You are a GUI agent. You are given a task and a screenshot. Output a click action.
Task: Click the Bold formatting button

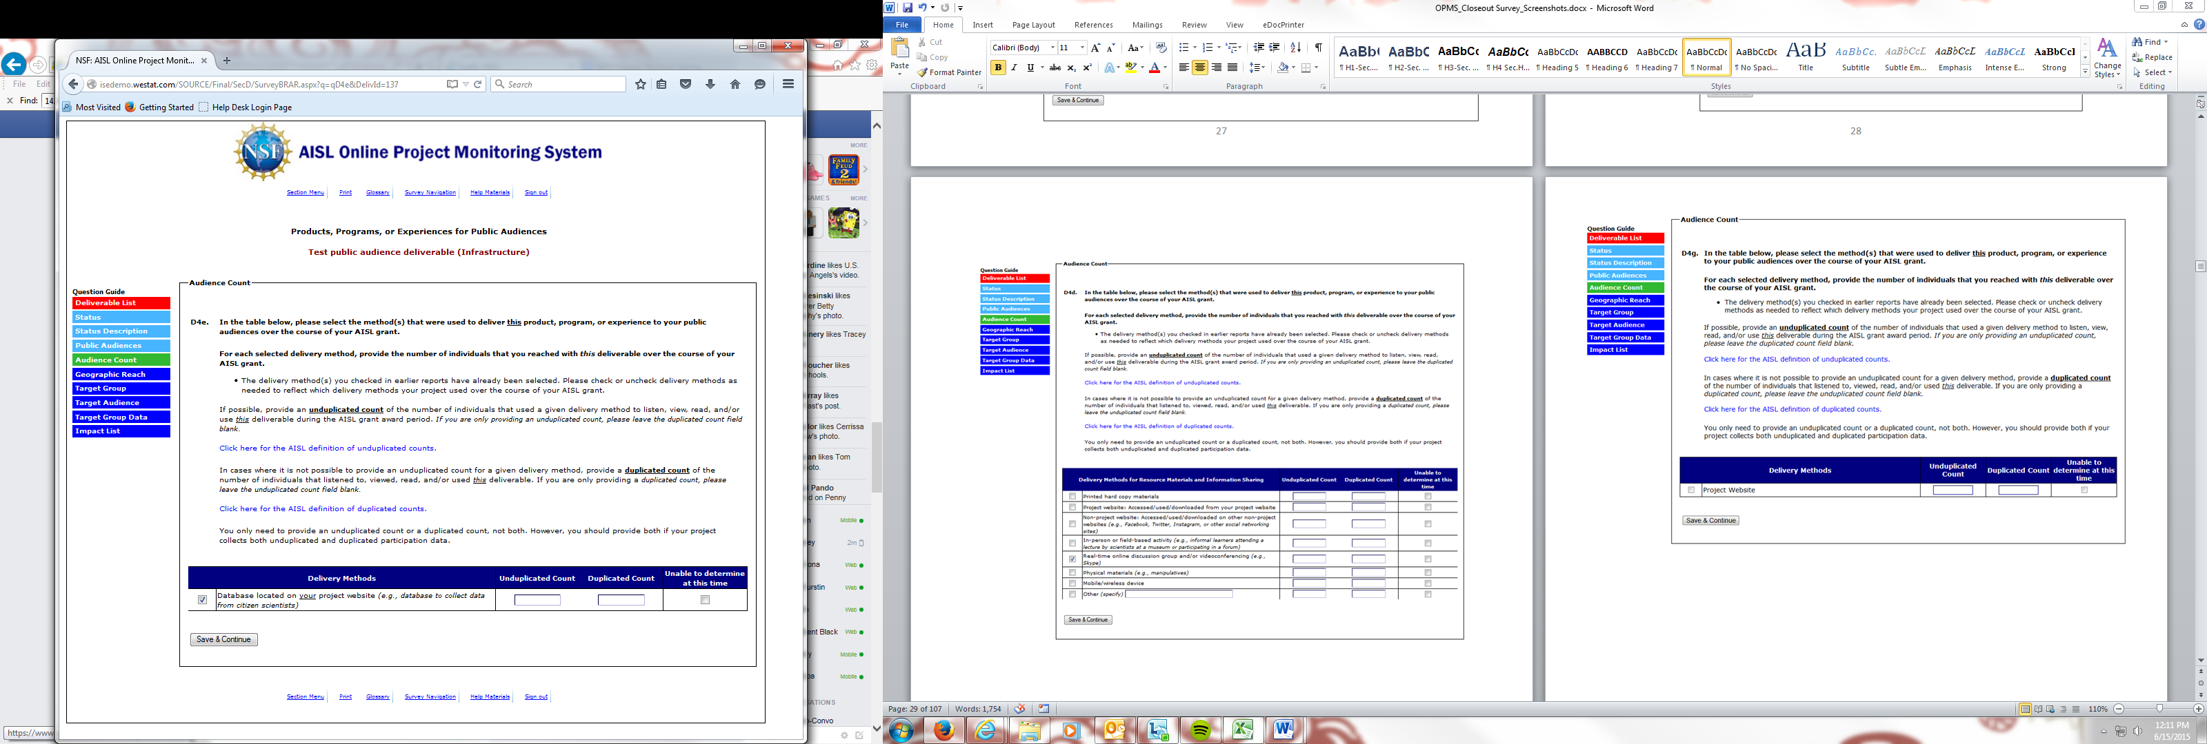998,68
